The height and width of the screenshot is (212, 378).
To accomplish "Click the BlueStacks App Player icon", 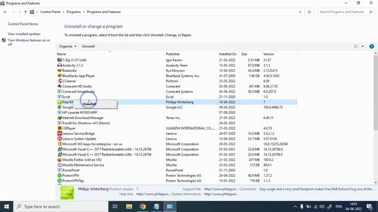I will point(60,76).
